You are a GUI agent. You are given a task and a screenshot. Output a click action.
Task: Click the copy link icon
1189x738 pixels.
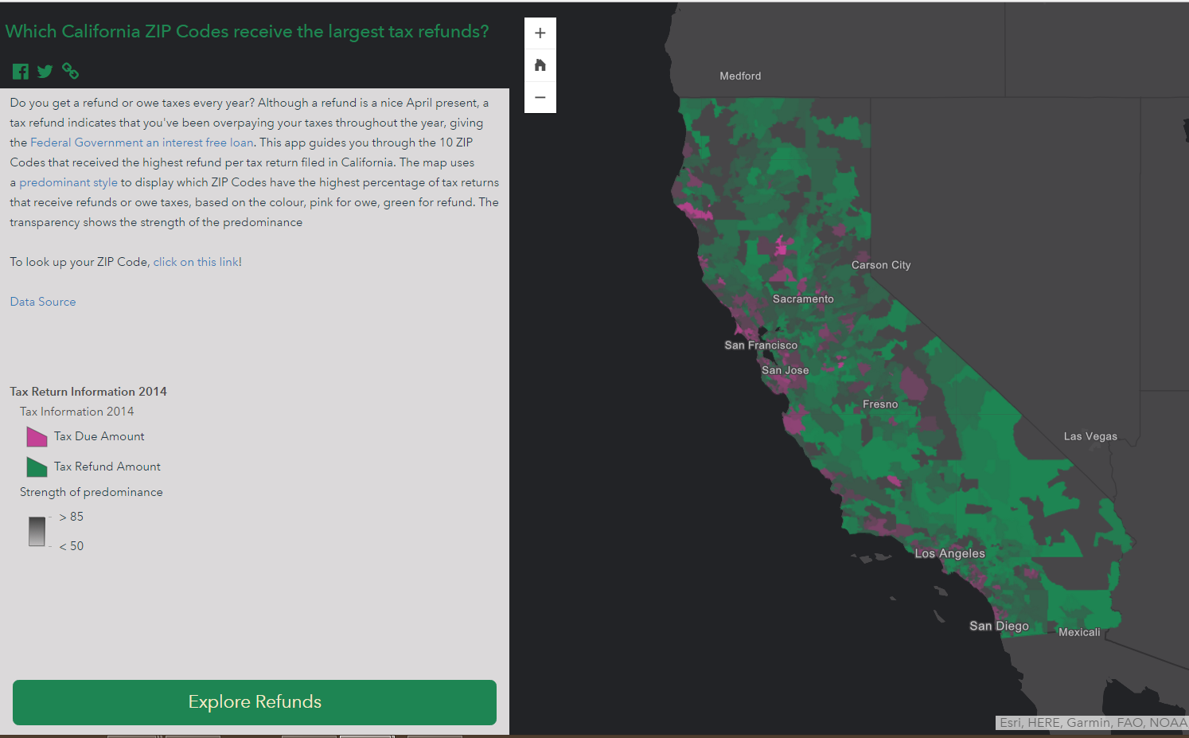pyautogui.click(x=71, y=72)
